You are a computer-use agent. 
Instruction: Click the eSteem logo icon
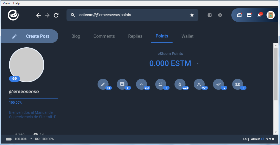coord(13,15)
